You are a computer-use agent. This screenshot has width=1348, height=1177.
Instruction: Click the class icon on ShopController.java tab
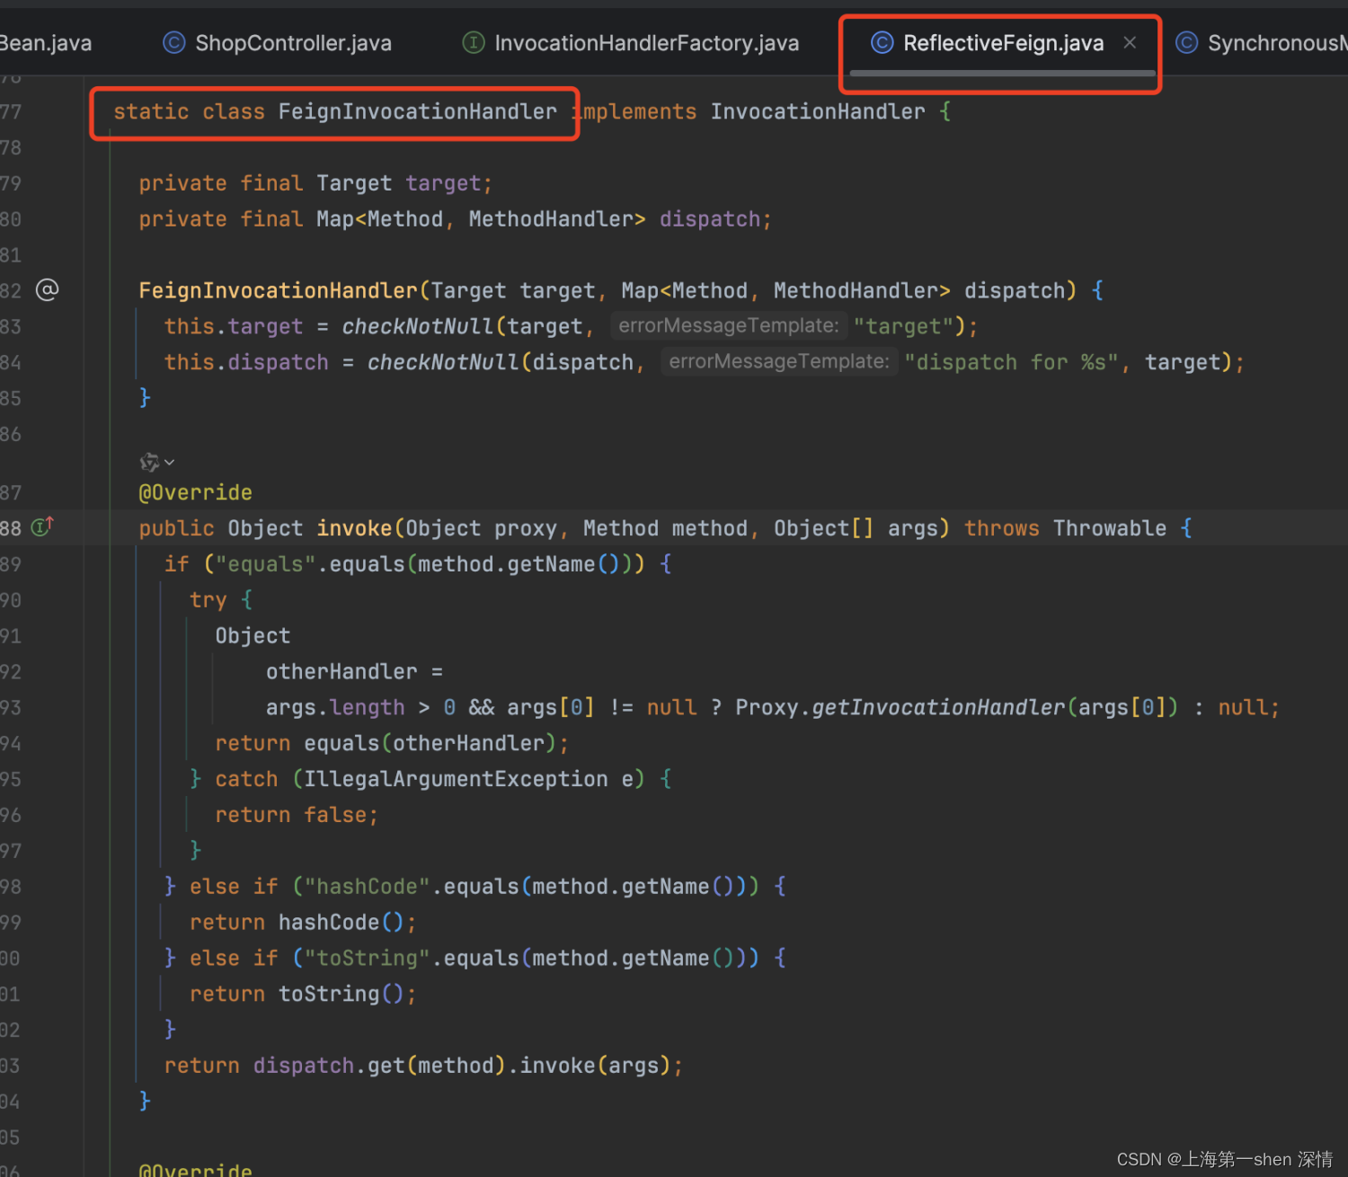point(174,42)
